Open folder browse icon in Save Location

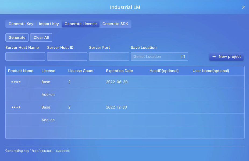[x=183, y=56]
